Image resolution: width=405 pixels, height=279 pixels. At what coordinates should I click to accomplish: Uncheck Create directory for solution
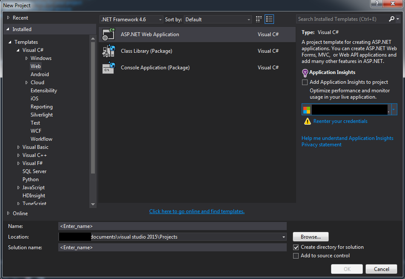(296, 247)
